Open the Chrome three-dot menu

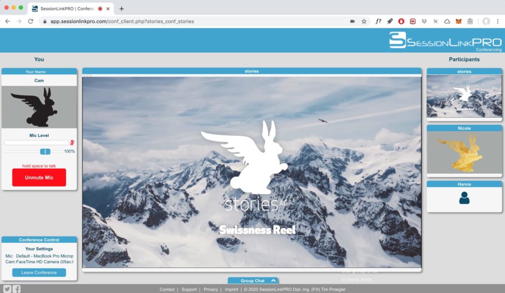(x=498, y=22)
